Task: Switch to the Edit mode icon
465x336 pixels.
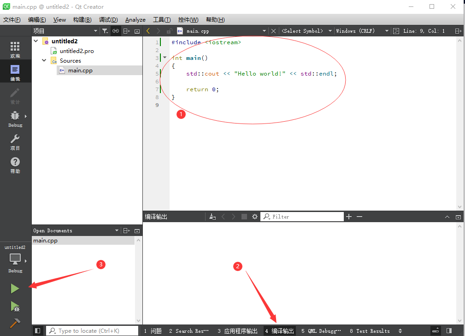Action: [15, 70]
